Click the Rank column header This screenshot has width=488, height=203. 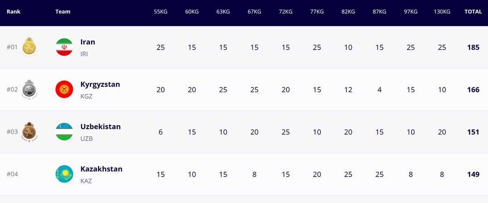[x=13, y=12]
